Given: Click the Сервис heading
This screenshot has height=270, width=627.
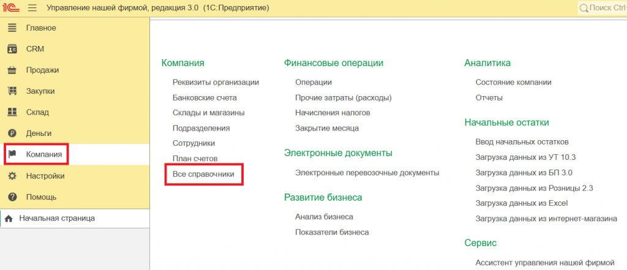Looking at the screenshot, I should (481, 243).
